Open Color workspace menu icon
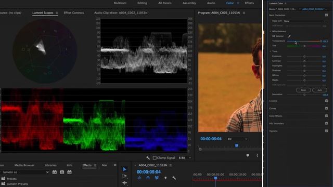Viewport: 333px width, 187px height. pos(238,3)
